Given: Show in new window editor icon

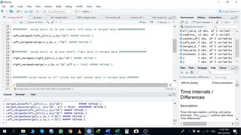Looking at the screenshot, I should (x=15, y=22).
